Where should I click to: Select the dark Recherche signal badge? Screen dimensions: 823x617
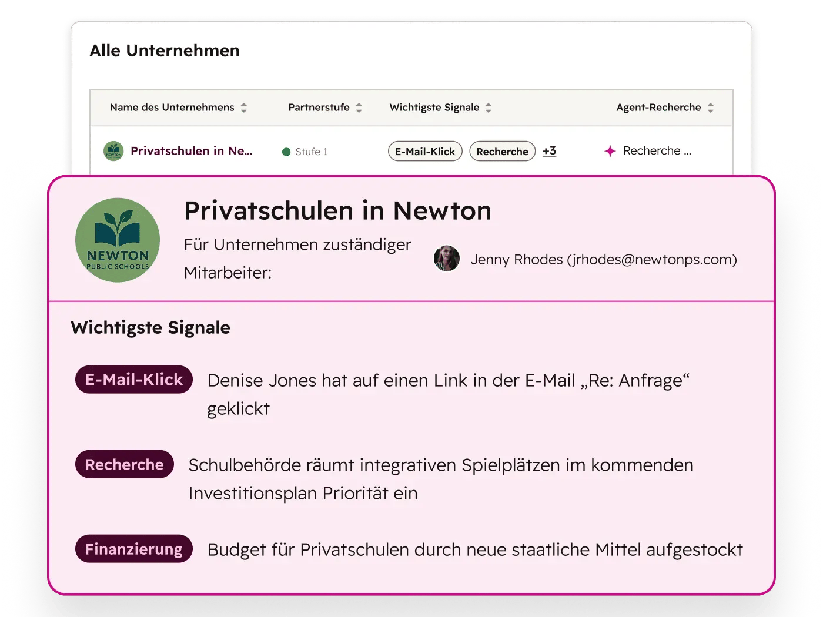pyautogui.click(x=125, y=464)
